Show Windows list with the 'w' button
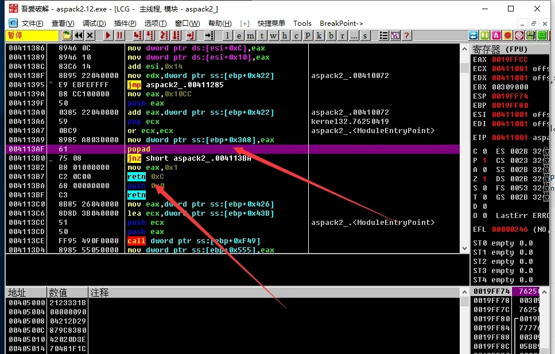Viewport: 555px width, 354px height. click(x=273, y=36)
